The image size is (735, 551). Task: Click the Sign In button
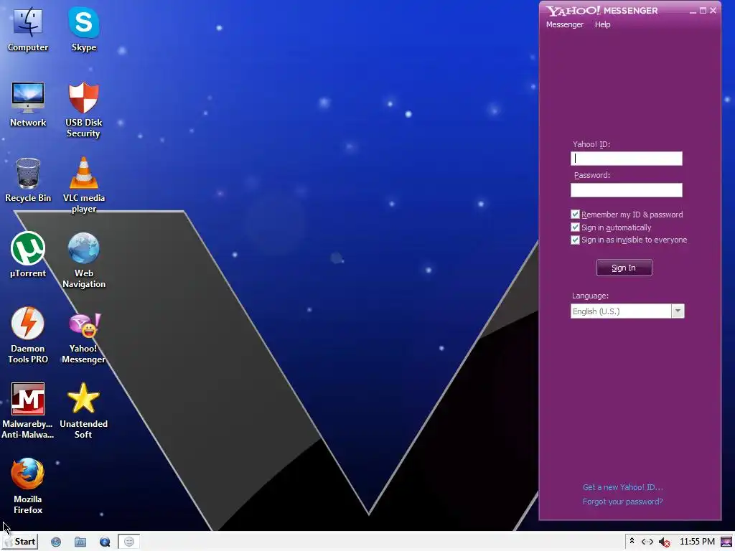[x=624, y=268]
